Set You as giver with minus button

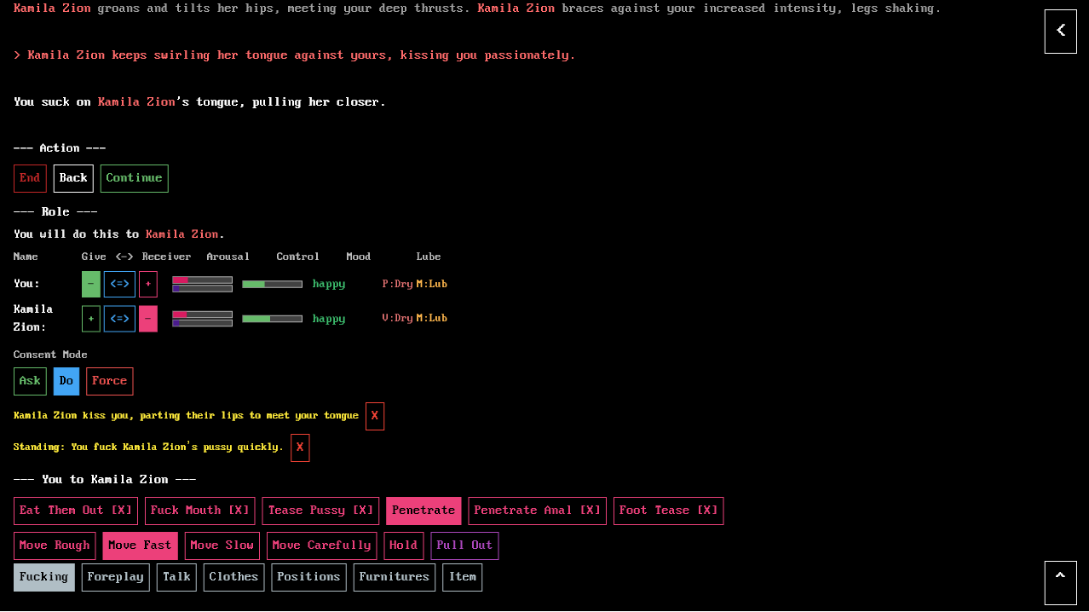[91, 284]
